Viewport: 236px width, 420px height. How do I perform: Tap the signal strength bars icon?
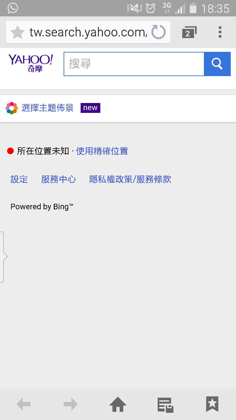(180, 8)
